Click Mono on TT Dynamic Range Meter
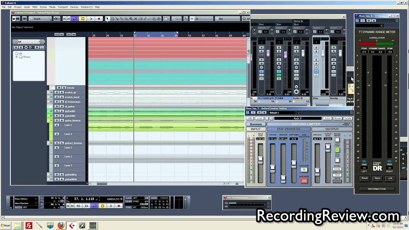409x230 pixels. pyautogui.click(x=377, y=178)
